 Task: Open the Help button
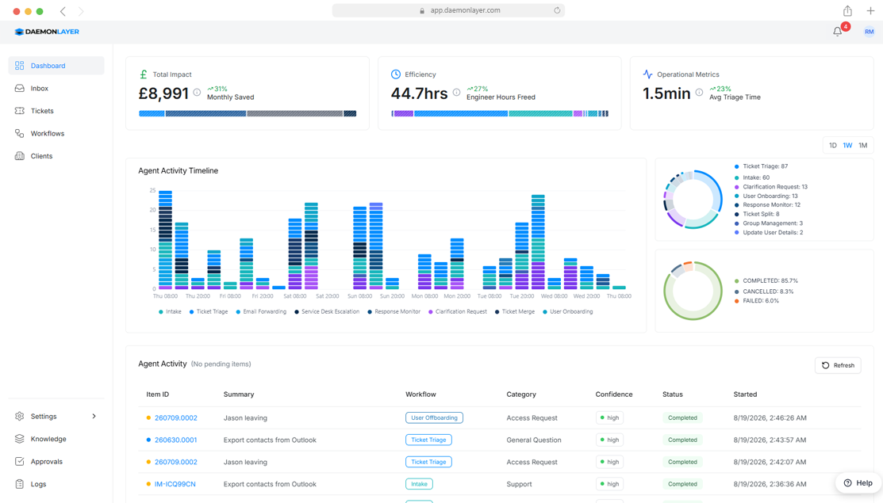[x=858, y=482]
